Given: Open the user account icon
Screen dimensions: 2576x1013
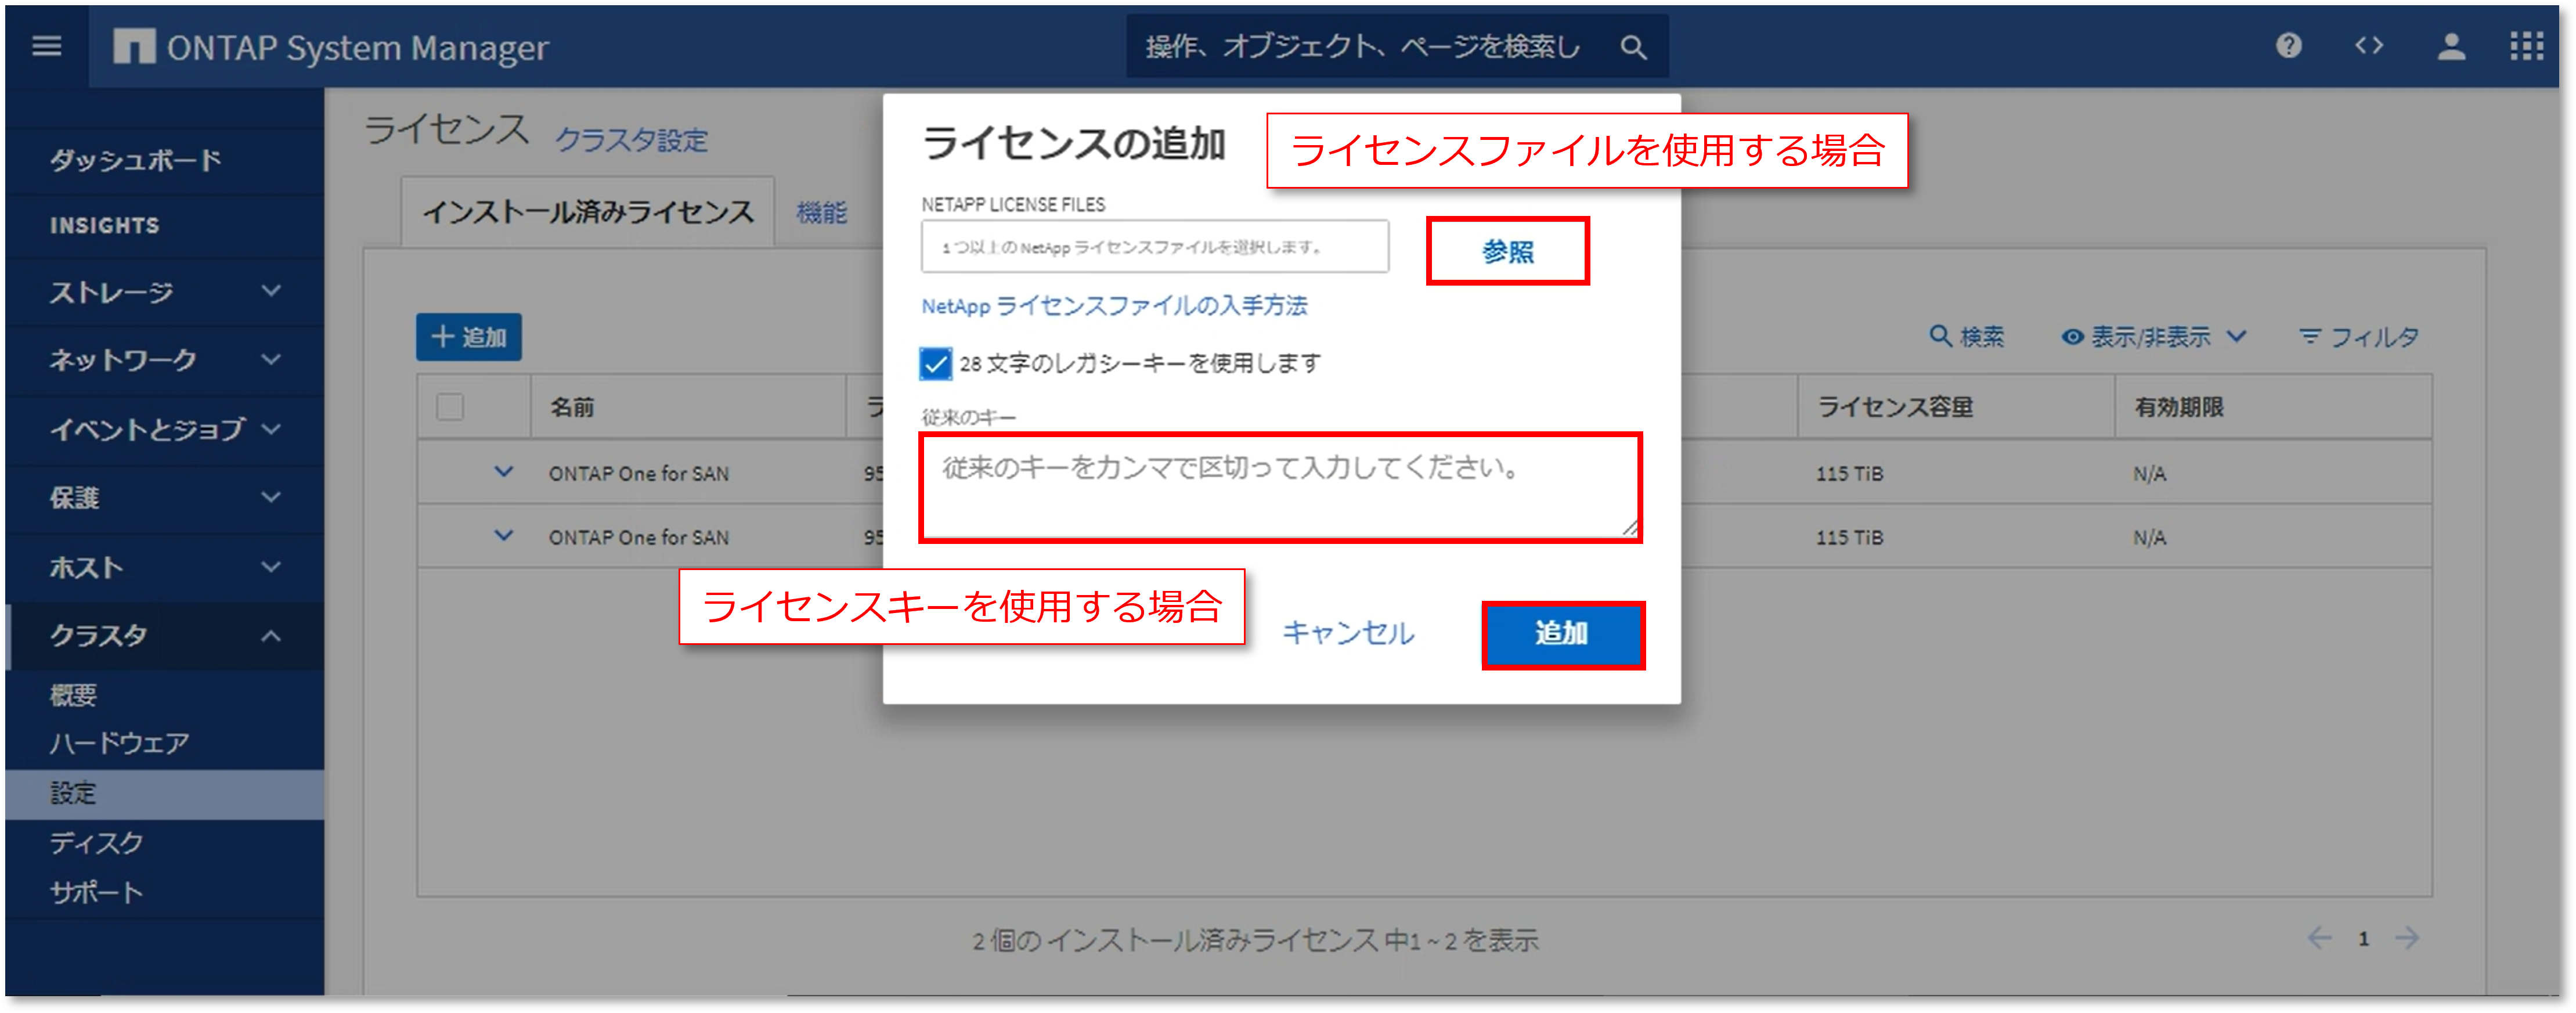Looking at the screenshot, I should pos(2450,46).
